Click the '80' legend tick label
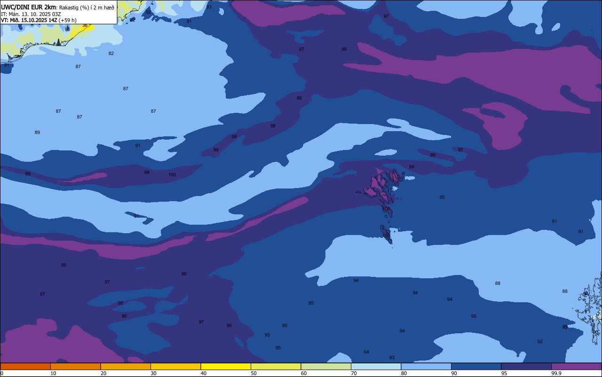602x377 pixels. point(404,373)
